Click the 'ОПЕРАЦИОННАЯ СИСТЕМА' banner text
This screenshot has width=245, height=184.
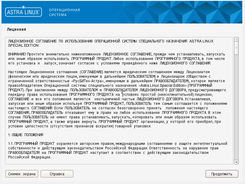click(x=64, y=12)
